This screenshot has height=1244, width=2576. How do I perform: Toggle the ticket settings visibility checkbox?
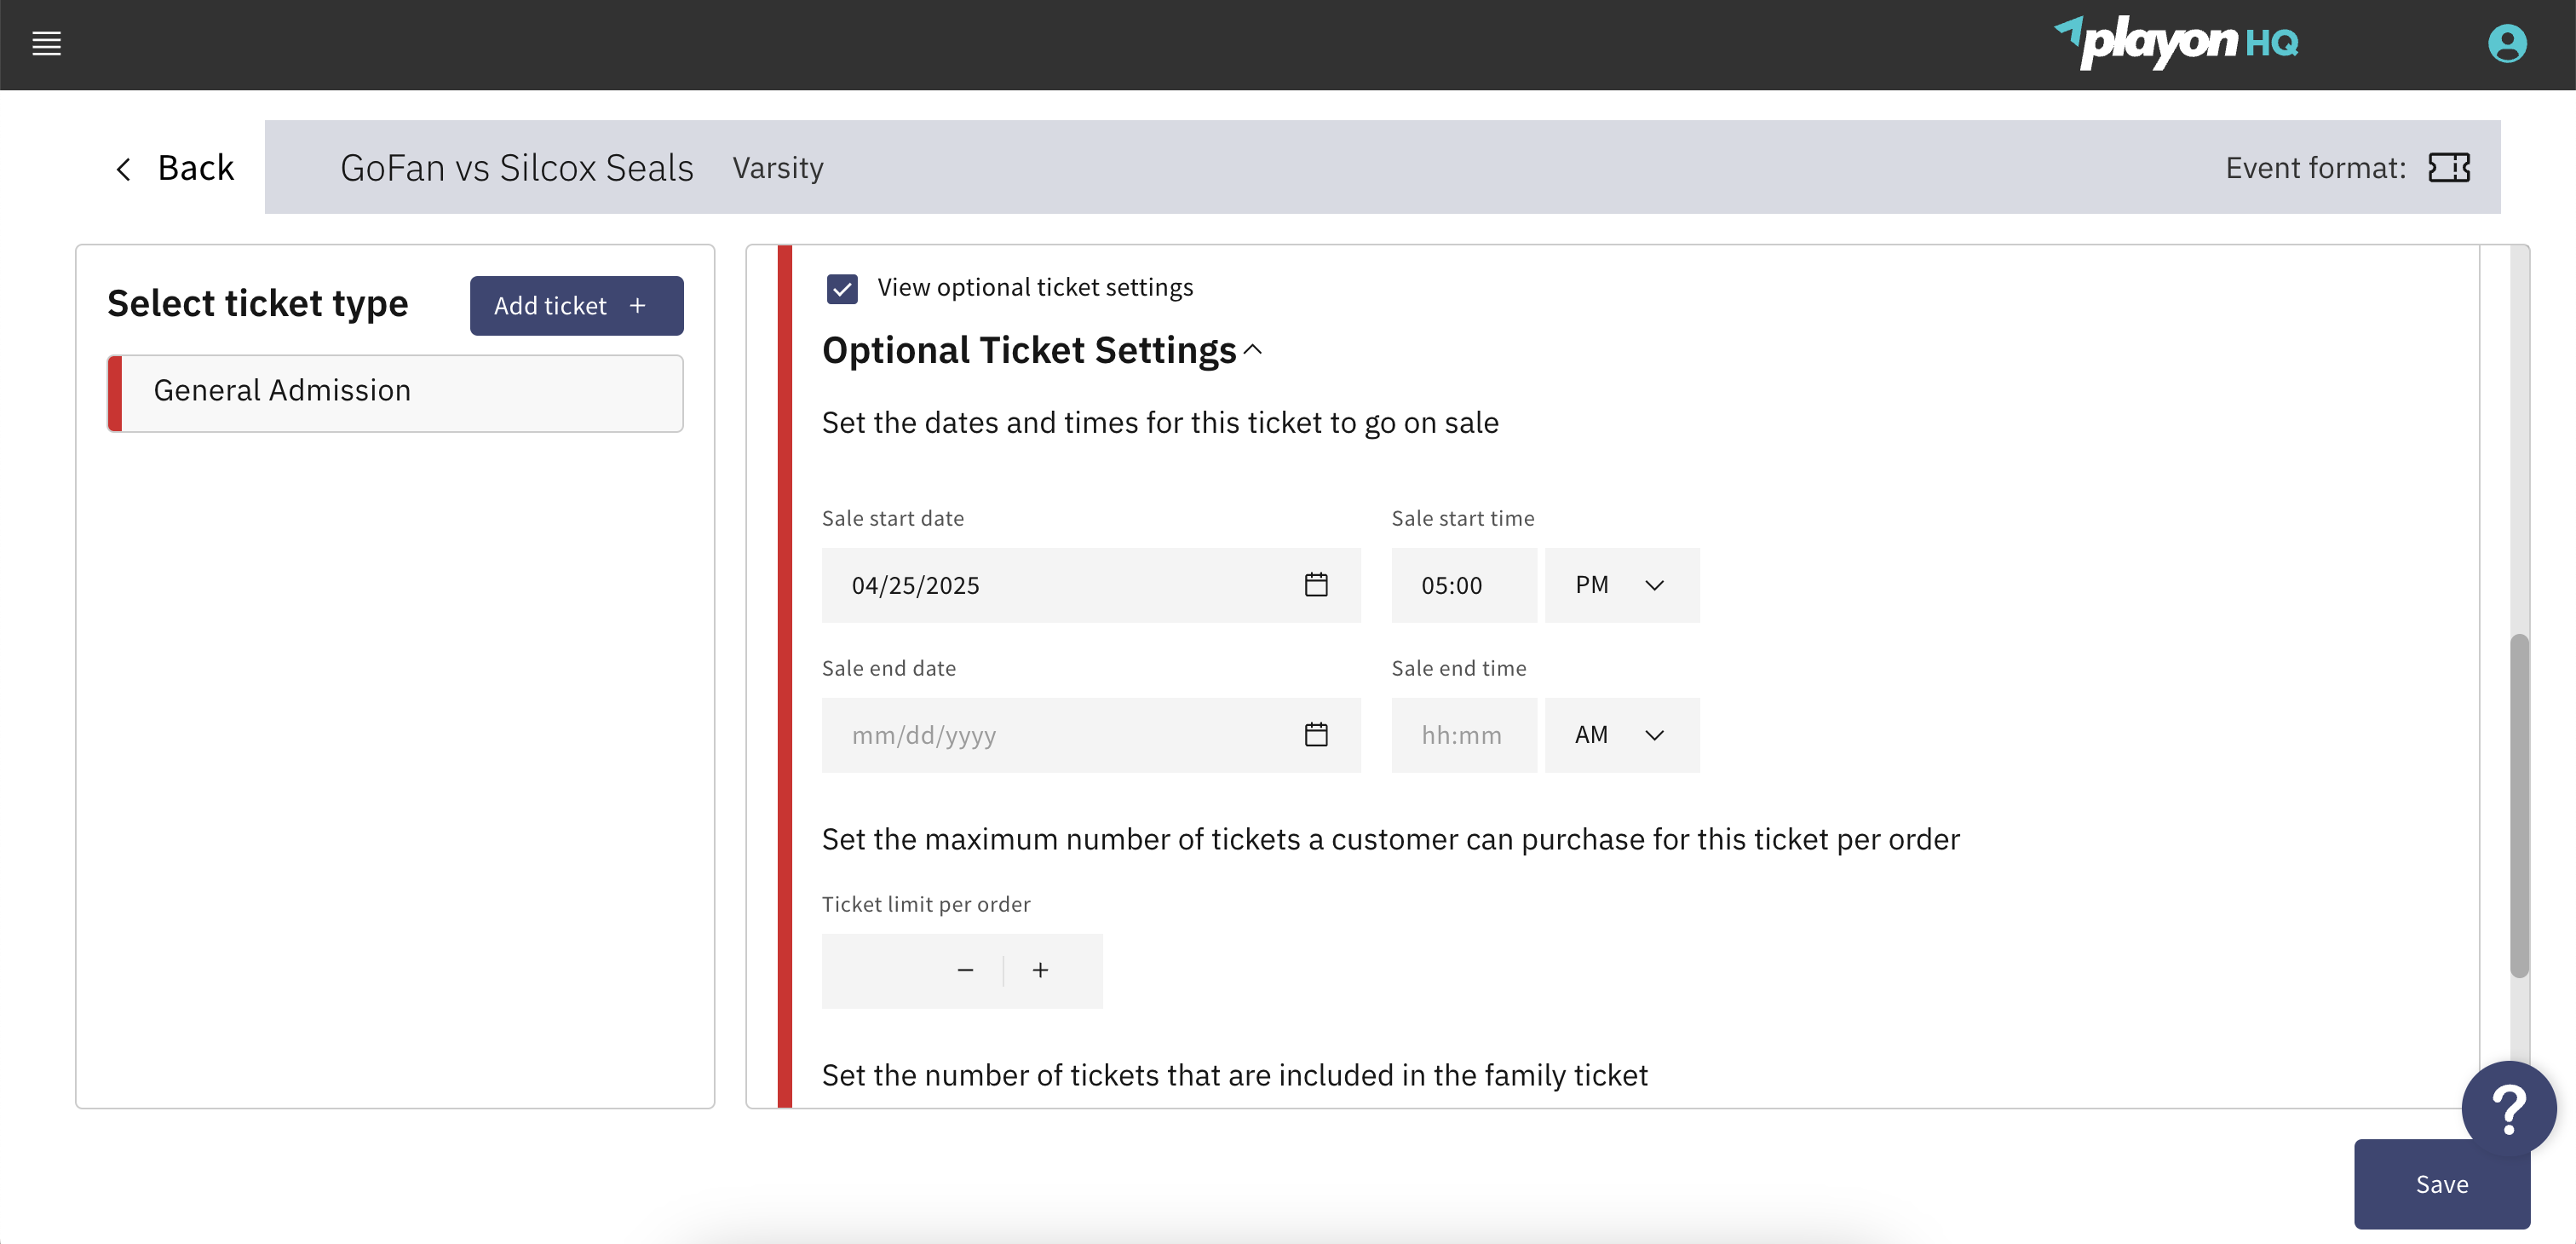point(842,288)
